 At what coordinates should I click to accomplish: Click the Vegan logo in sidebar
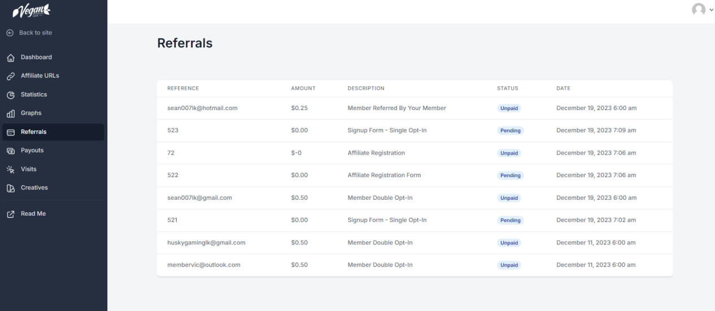32,11
